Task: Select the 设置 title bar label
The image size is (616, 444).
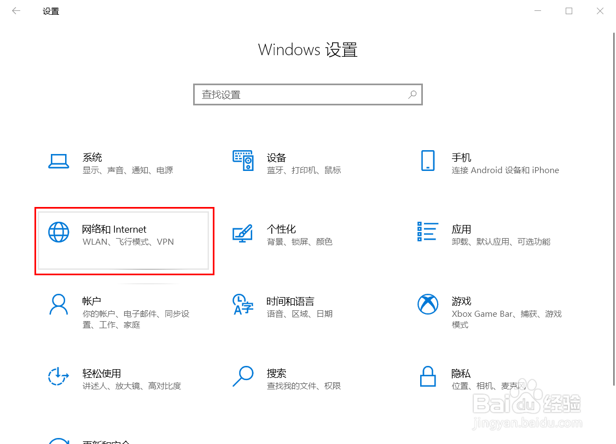Action: click(x=50, y=10)
